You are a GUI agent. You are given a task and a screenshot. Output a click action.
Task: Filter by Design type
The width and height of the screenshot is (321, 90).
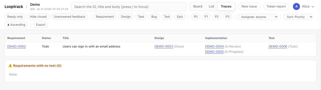[x=126, y=17]
